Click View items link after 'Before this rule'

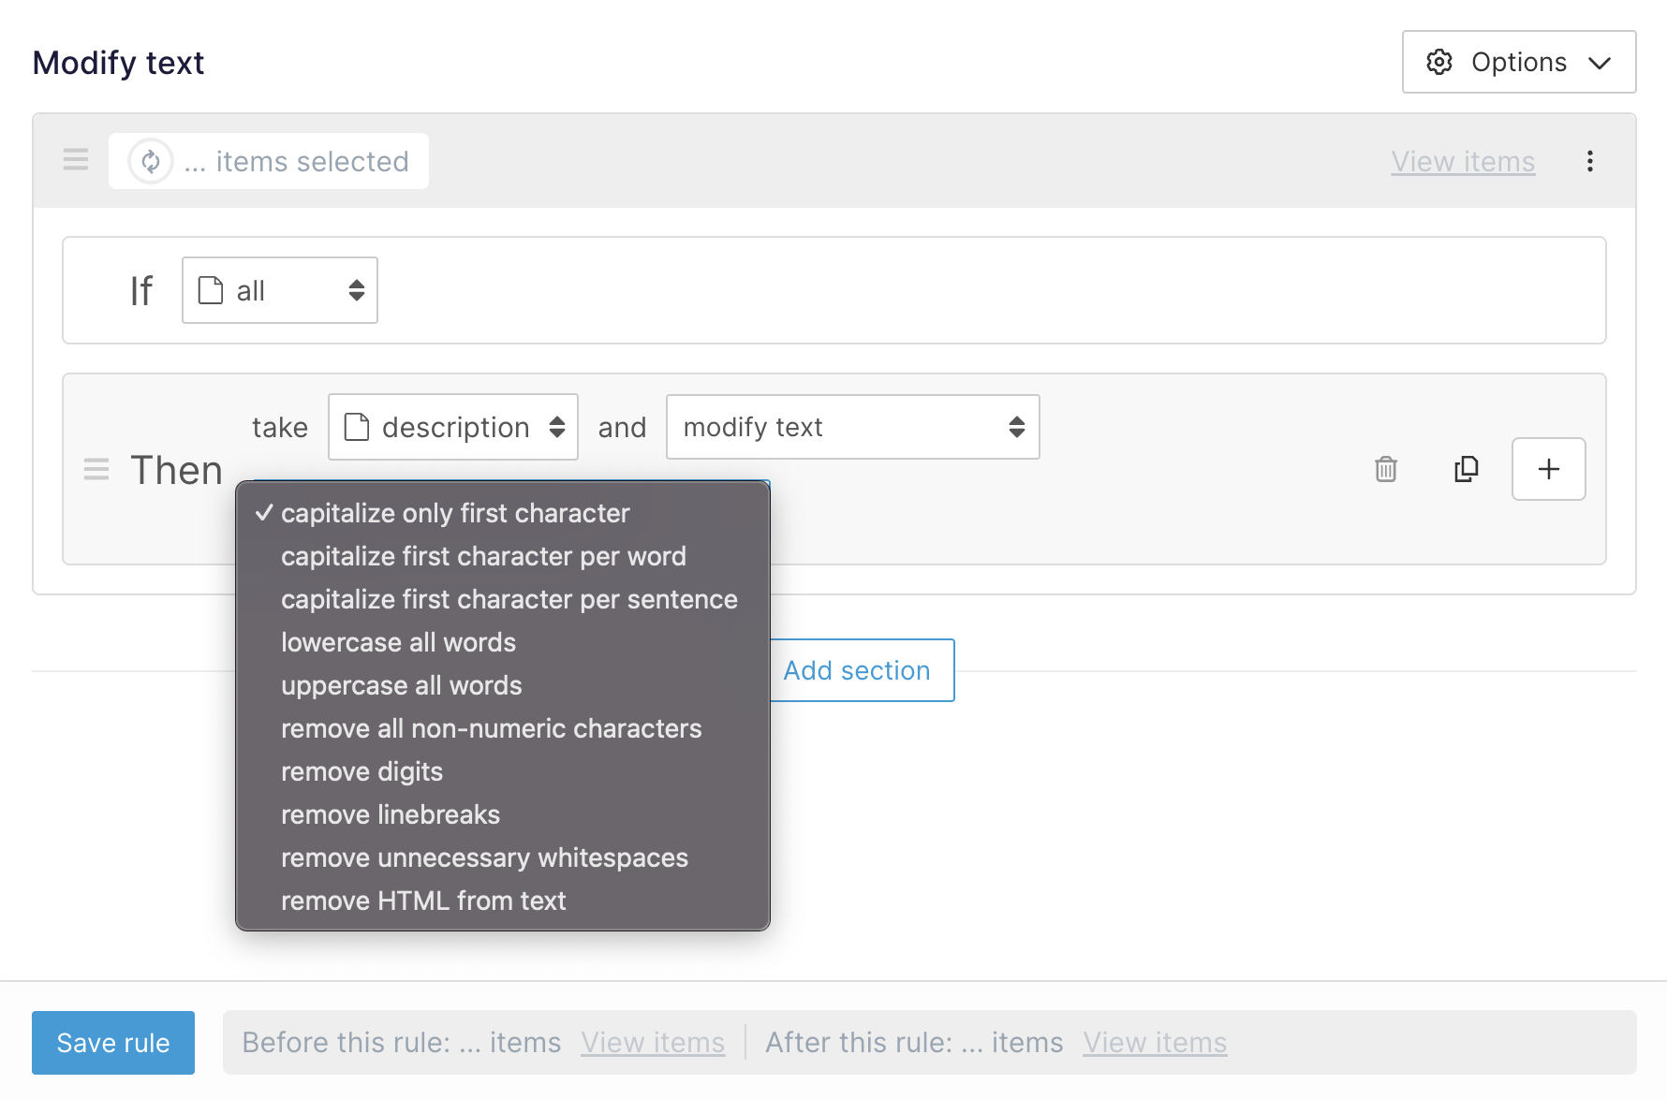pyautogui.click(x=653, y=1043)
